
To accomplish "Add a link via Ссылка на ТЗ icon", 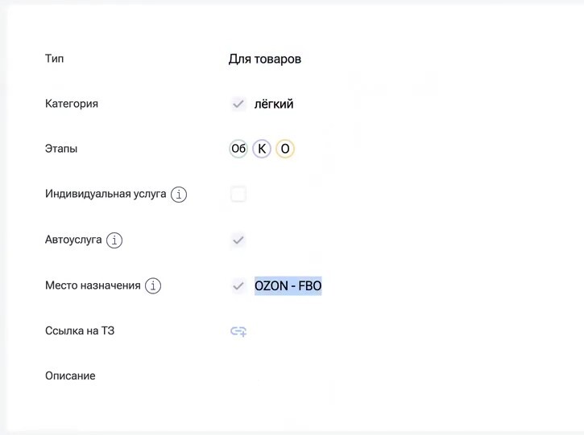I will [238, 331].
